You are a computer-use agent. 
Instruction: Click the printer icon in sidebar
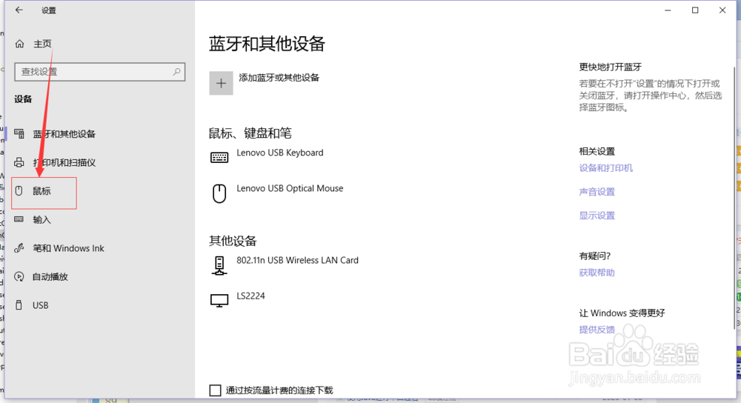(x=19, y=162)
